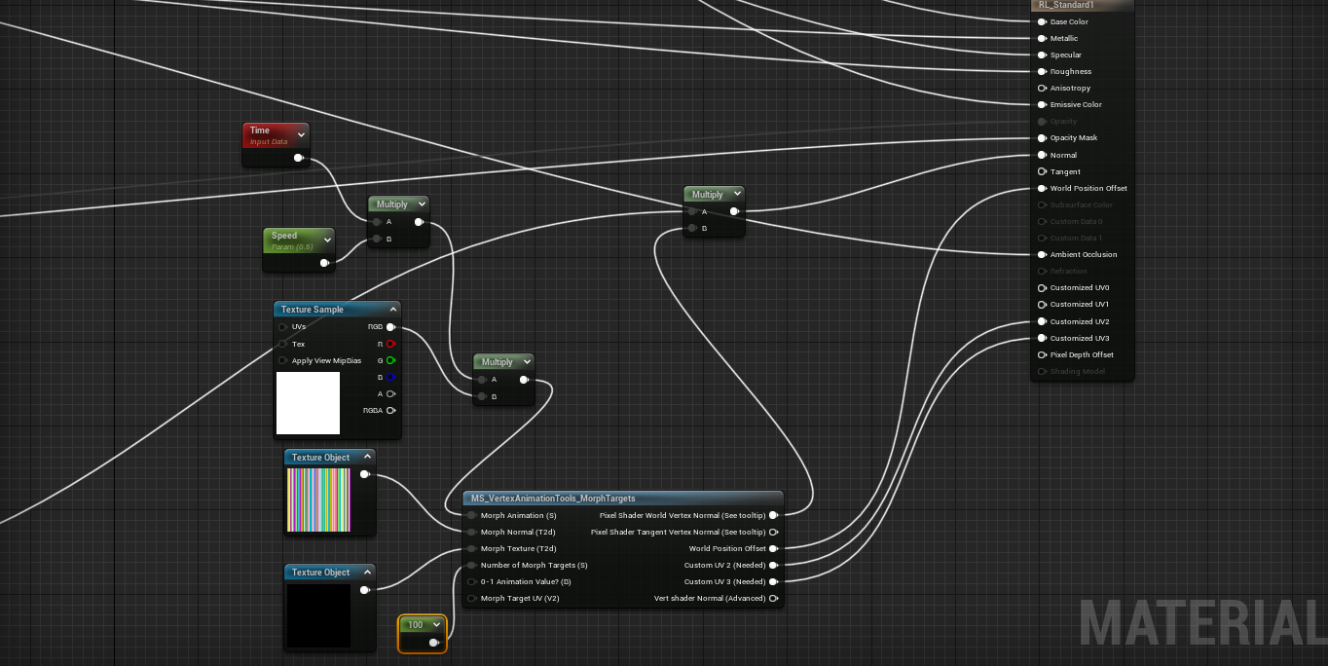Viewport: 1328px width, 666px height.
Task: Click the red R output pin on Texture Sample
Action: click(x=390, y=344)
